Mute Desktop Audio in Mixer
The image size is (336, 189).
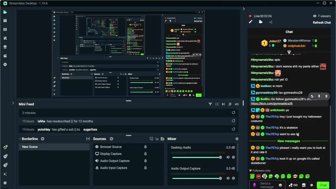(228, 157)
